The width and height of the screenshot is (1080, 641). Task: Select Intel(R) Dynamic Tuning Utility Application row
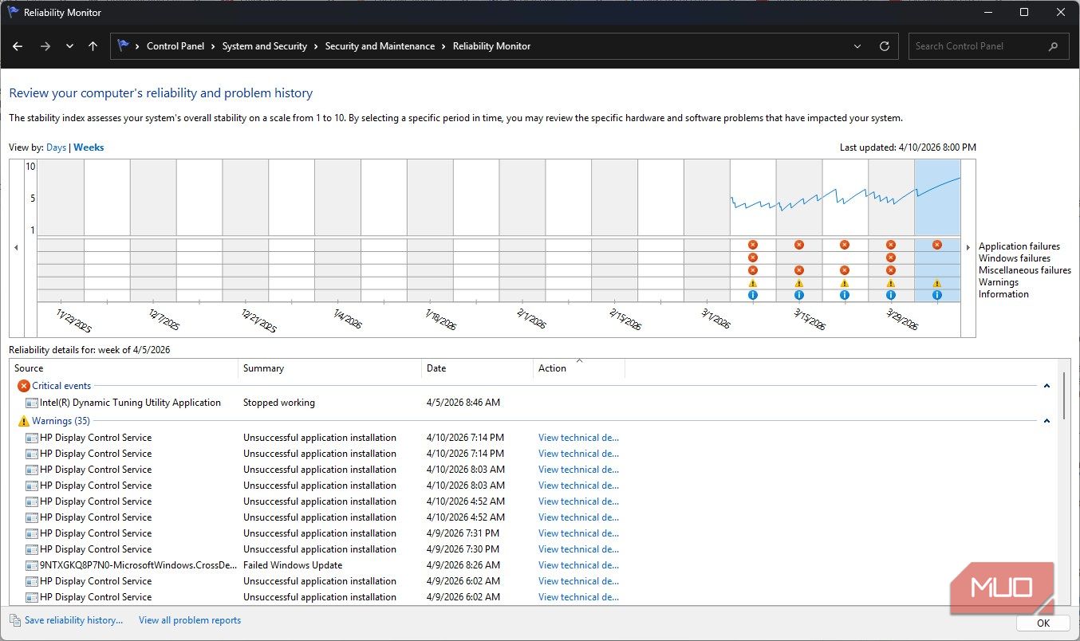(x=534, y=403)
